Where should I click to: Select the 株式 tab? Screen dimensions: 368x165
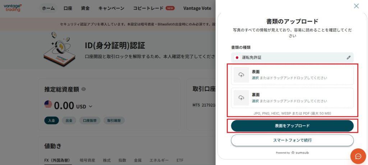point(107,160)
